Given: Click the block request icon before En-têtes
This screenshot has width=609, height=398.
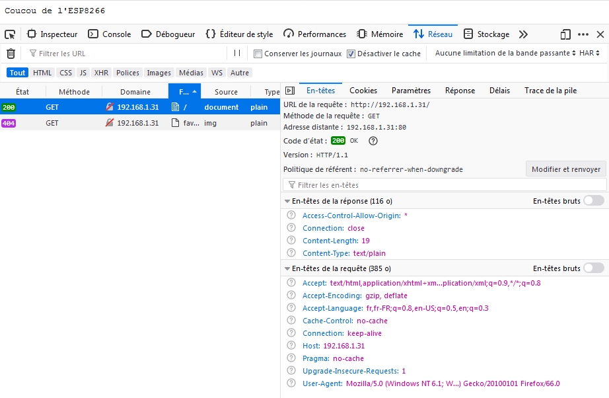Looking at the screenshot, I should tap(289, 90).
